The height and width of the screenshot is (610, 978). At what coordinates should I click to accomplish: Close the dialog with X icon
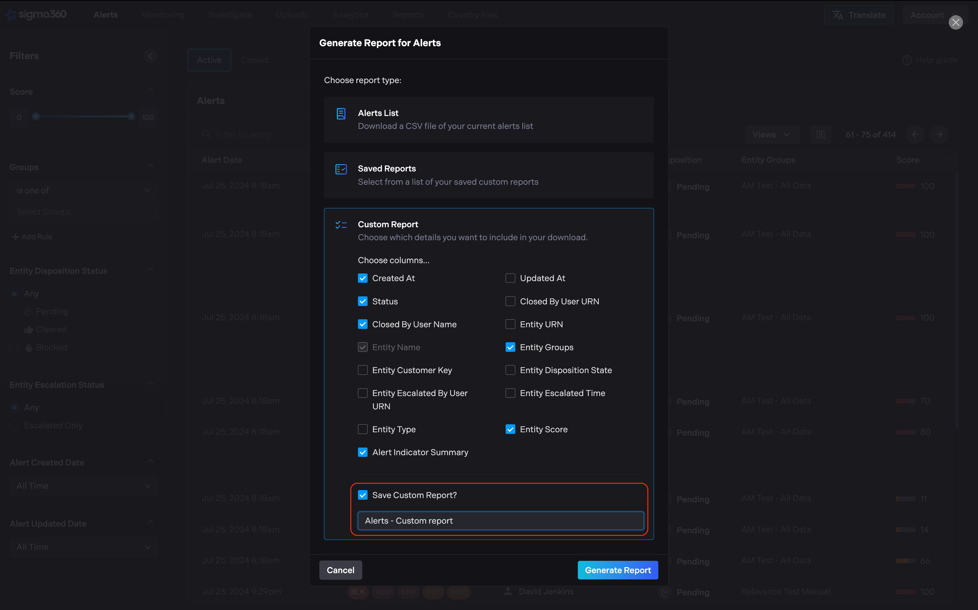(955, 23)
